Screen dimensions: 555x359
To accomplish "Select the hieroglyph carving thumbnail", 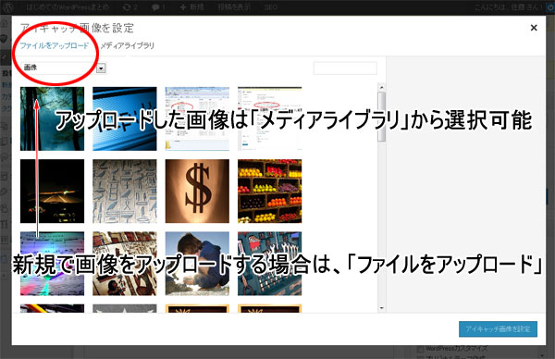I will click(x=125, y=192).
